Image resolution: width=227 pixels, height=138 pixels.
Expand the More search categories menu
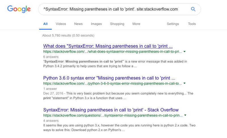(136, 24)
